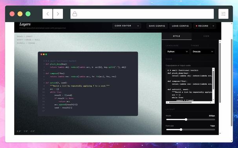Switch to the View tab

[206, 36]
